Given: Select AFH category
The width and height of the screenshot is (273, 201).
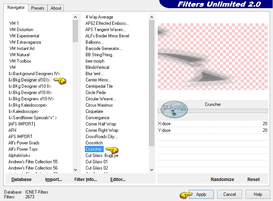Looking at the screenshot, I should (x=12, y=130).
